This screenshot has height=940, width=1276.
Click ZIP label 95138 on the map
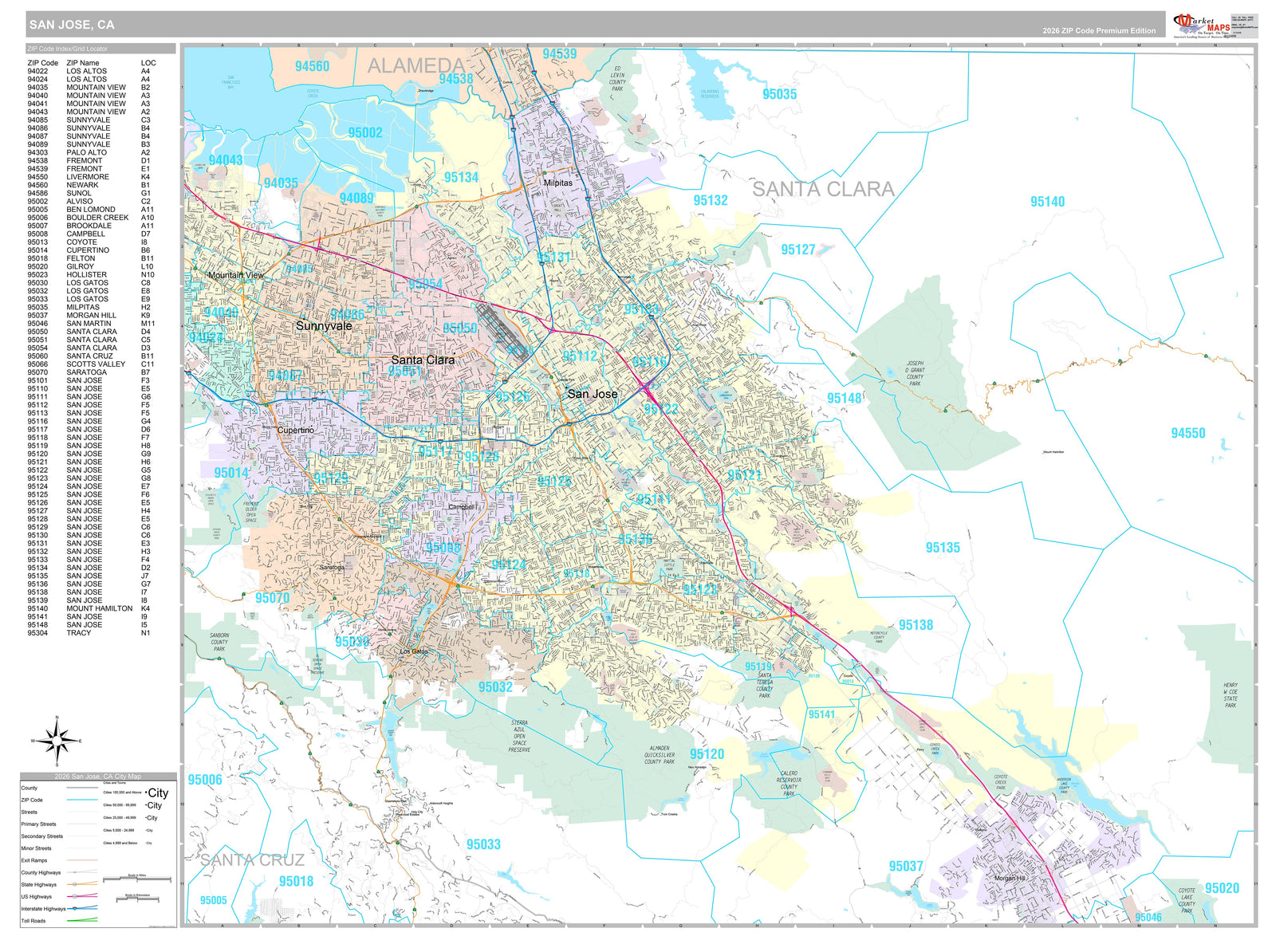pyautogui.click(x=916, y=625)
